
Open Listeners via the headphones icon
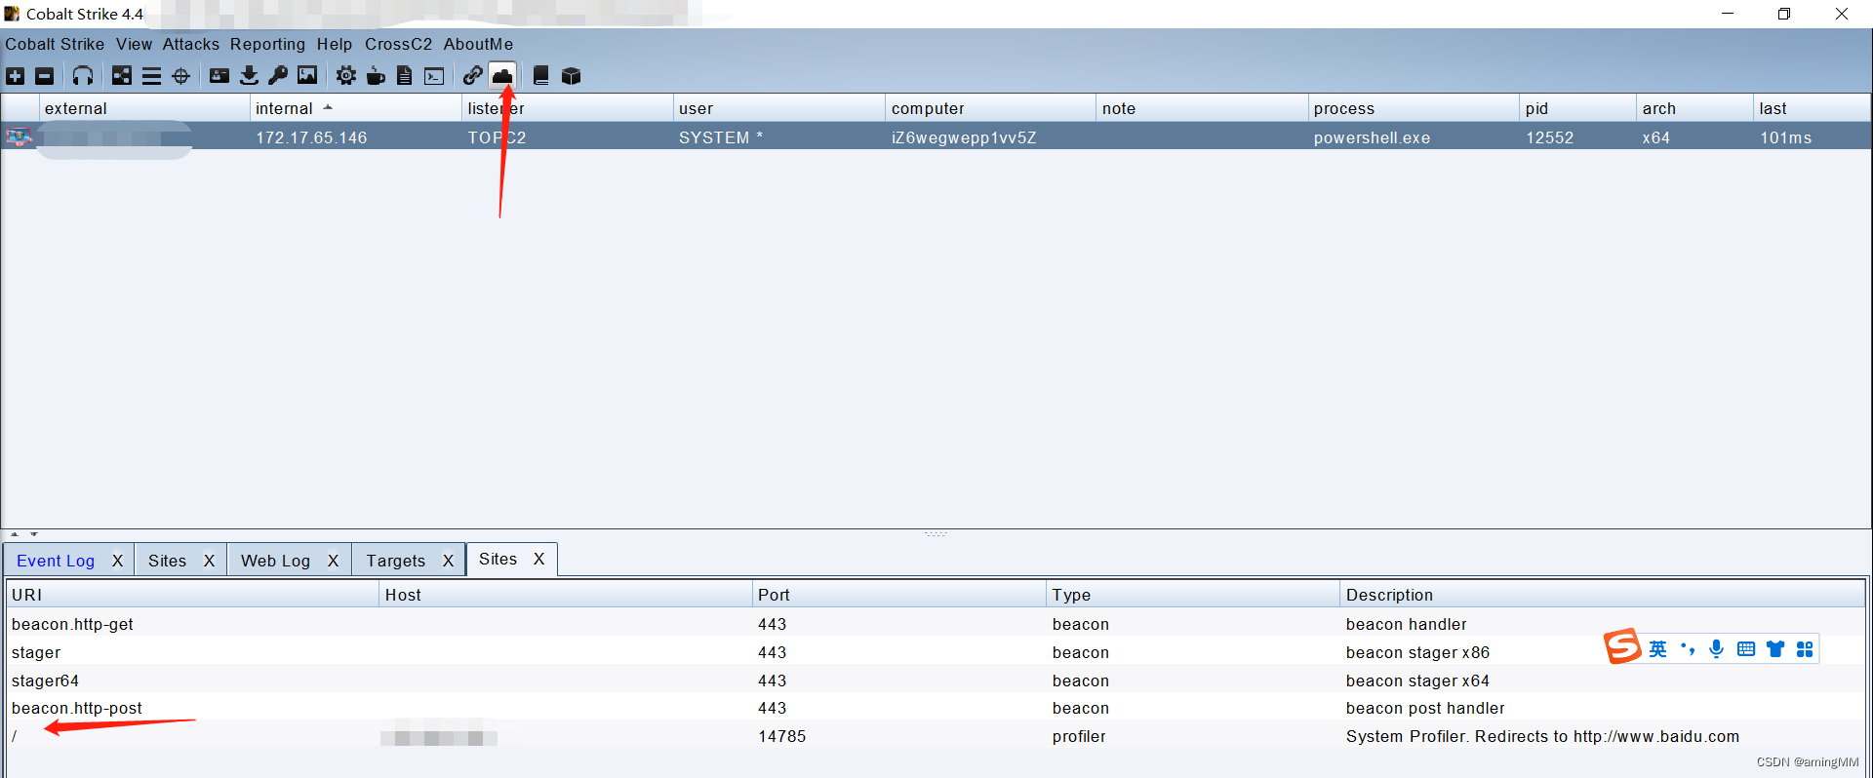[x=83, y=76]
